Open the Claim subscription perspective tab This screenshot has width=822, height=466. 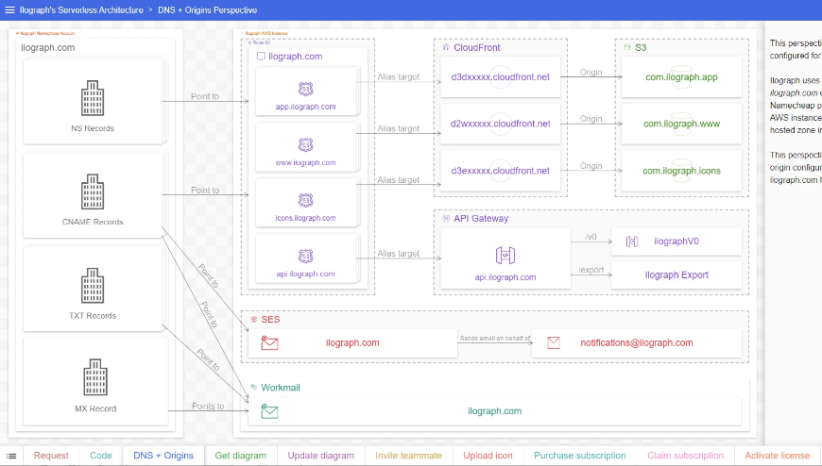[685, 456]
